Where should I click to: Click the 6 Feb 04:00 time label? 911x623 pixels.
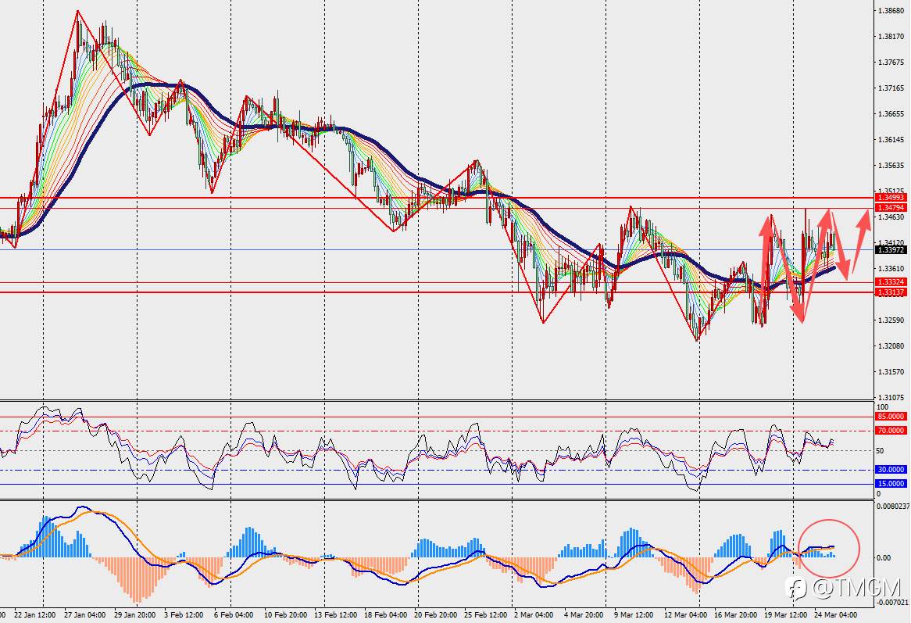point(234,614)
